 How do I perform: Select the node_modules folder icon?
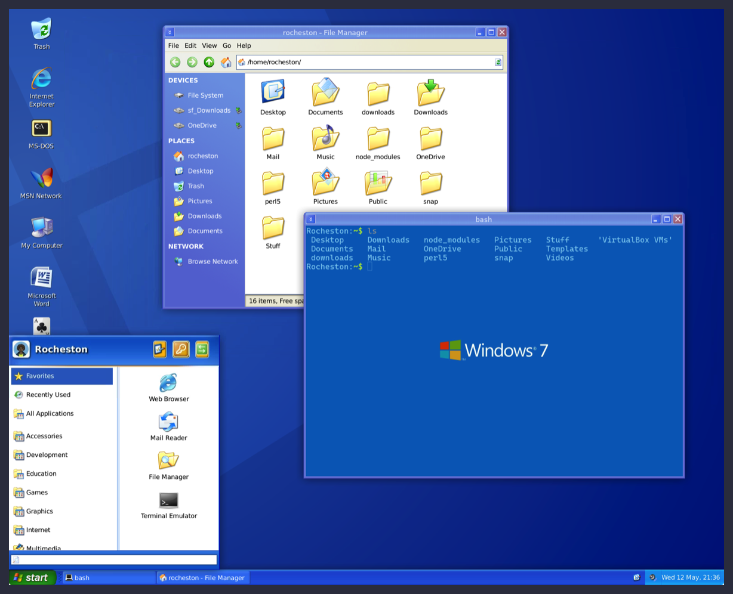pos(378,138)
